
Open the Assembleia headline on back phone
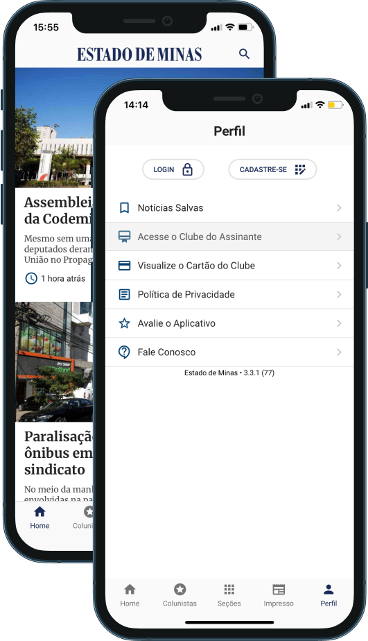58,210
